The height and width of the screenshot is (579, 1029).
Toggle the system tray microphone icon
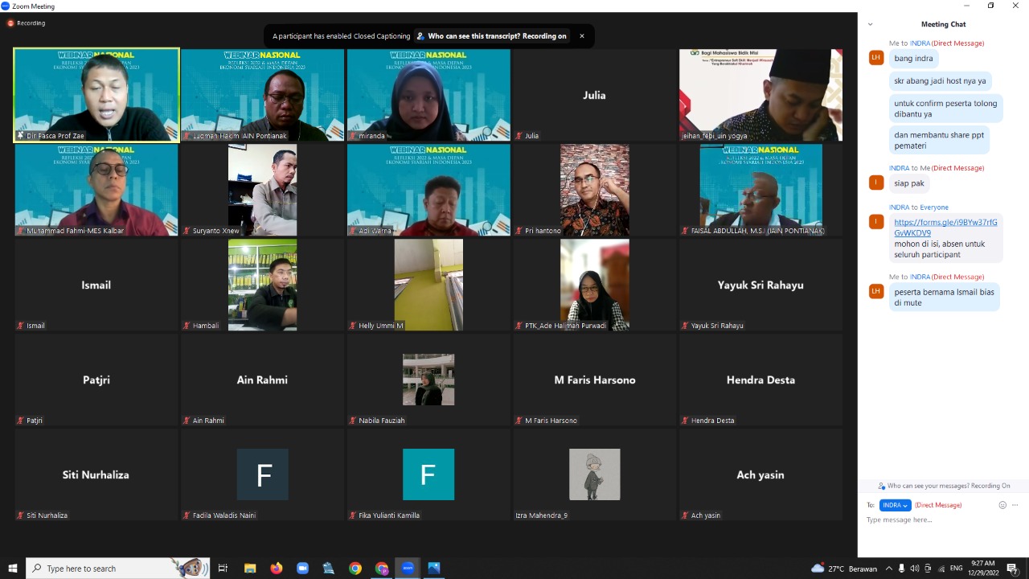[x=901, y=569]
